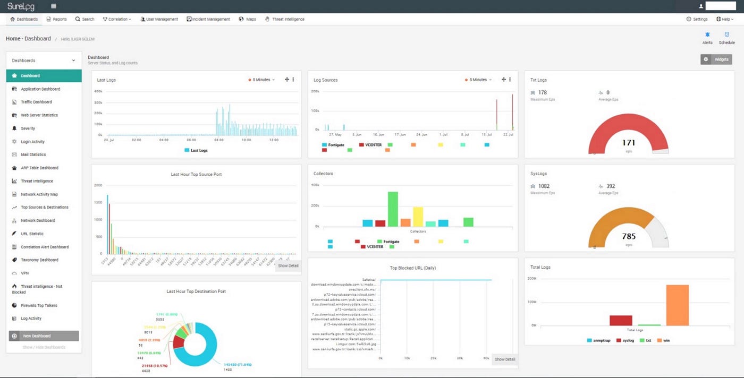Click the New Dashboard plus icon

(14, 336)
